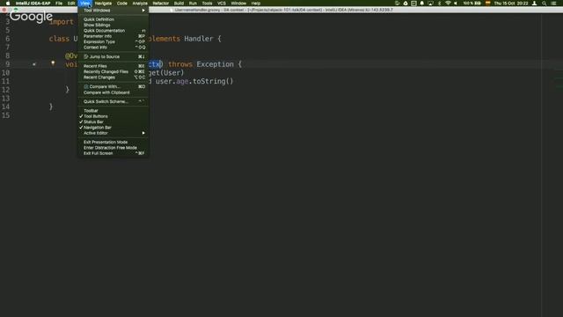Expand the Tool Windows submenu
Viewport: 563px width, 317px height.
point(113,11)
